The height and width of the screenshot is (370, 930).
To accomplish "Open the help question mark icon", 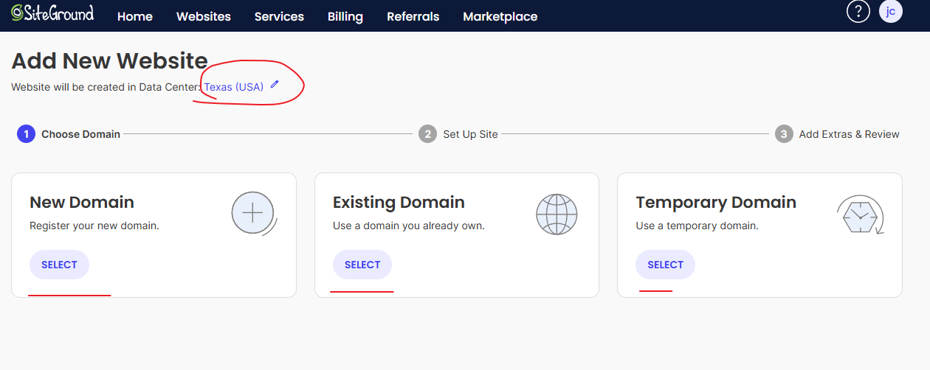I will click(858, 12).
